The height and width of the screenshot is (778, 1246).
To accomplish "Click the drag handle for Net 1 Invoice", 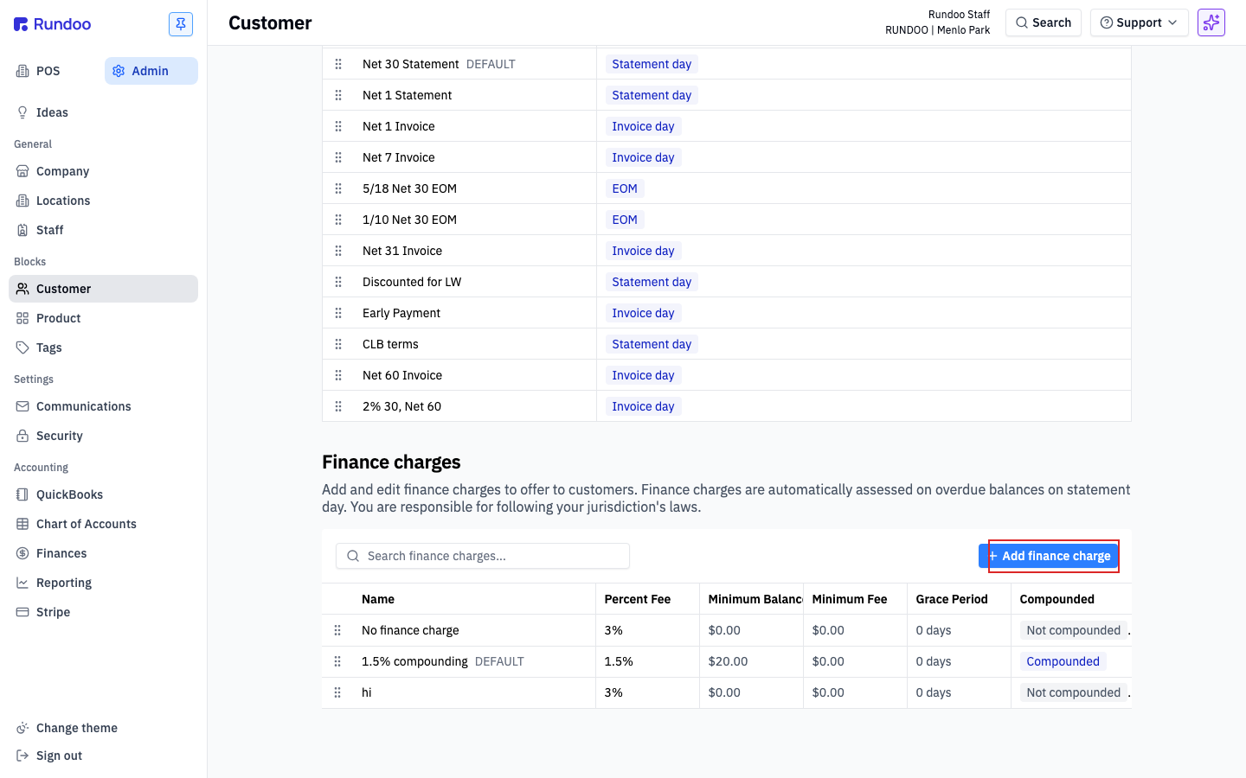I will 338,126.
